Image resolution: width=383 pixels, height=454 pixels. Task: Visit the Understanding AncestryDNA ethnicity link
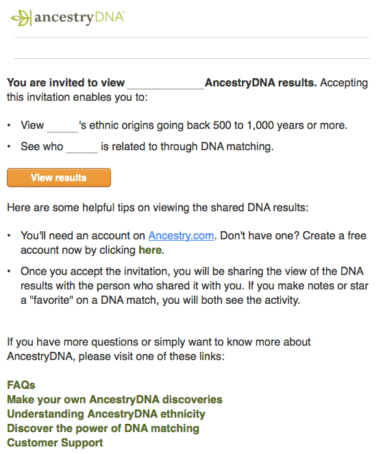[x=106, y=414]
